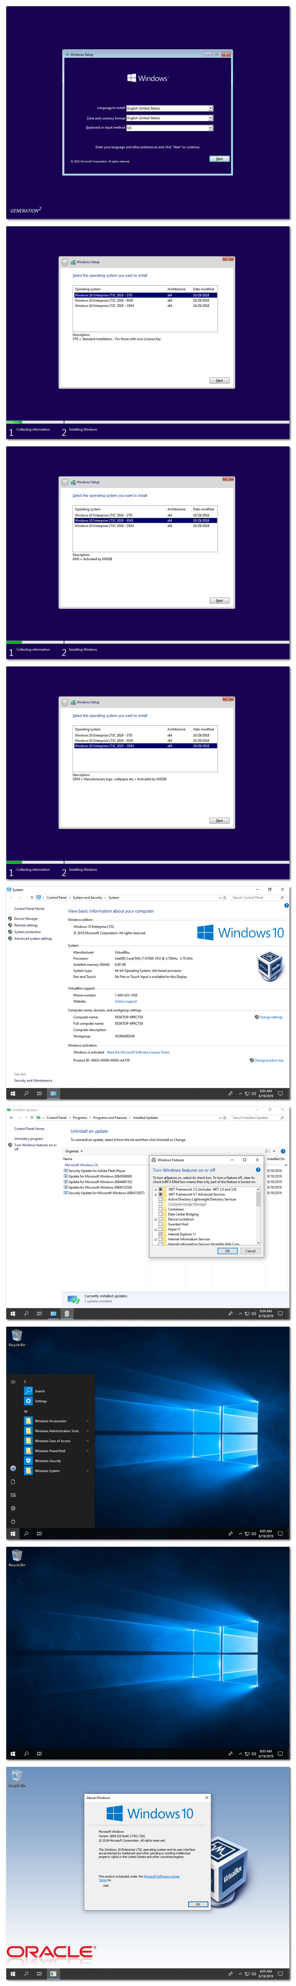Open Task View icon below System window
Screen dimensions: 296x1986
tap(39, 1093)
